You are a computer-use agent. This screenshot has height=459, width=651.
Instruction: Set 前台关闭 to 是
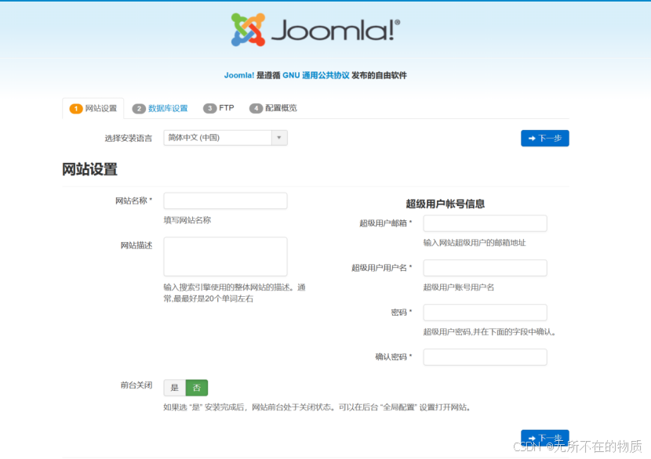pyautogui.click(x=175, y=388)
